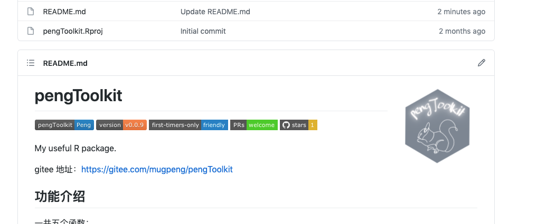The height and width of the screenshot is (224, 537).
Task: View the 'Initial commit' commit message
Action: pos(203,31)
